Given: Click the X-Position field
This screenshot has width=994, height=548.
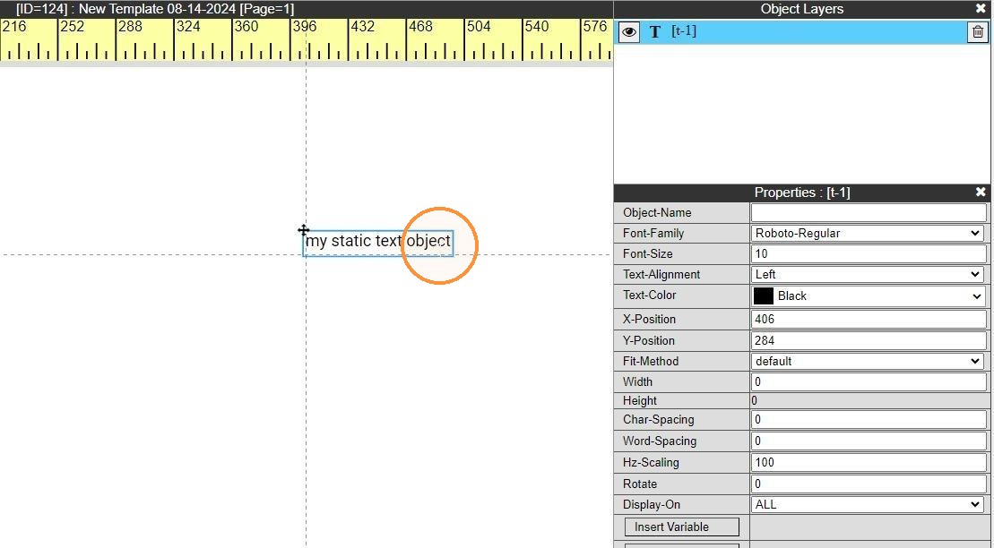Looking at the screenshot, I should coord(869,320).
